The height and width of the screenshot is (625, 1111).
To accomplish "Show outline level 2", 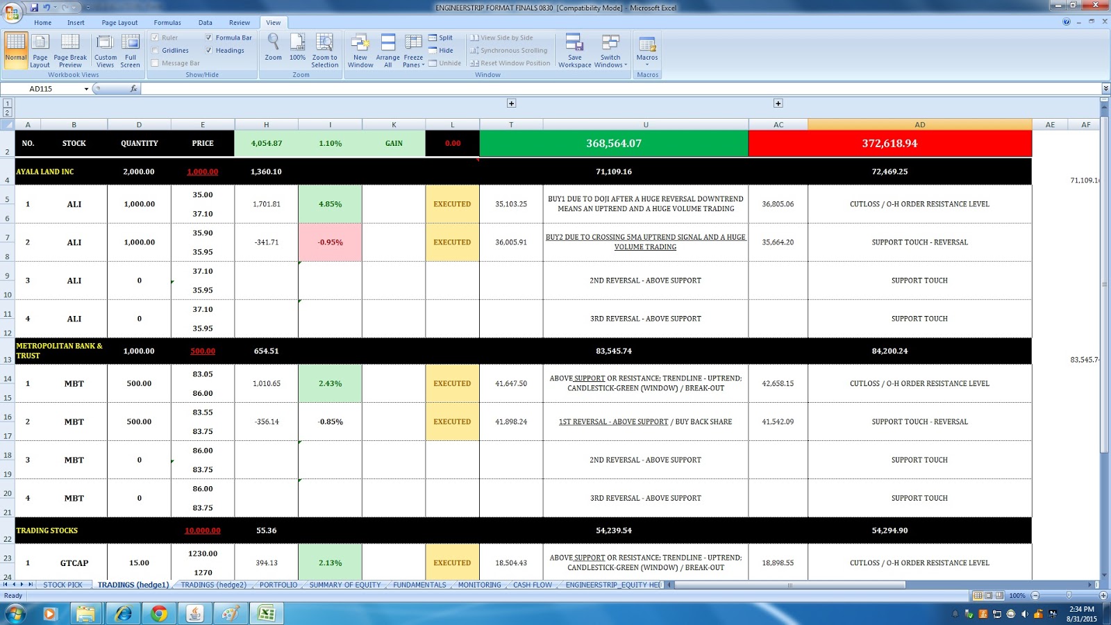I will pos(7,112).
